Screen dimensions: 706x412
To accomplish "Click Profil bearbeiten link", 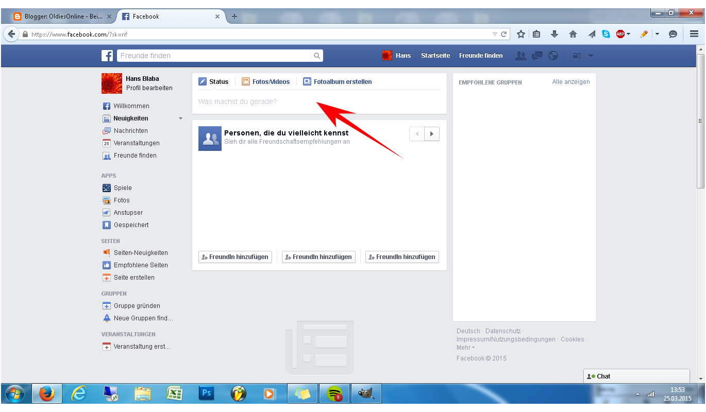I will point(149,88).
